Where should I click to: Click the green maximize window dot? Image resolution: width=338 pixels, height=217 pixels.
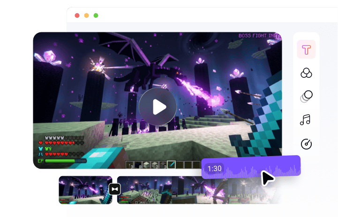tap(96, 15)
